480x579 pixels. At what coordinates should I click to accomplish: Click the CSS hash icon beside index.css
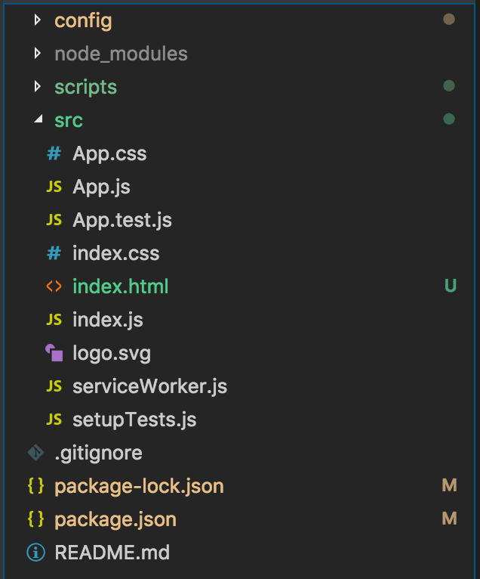tap(54, 253)
